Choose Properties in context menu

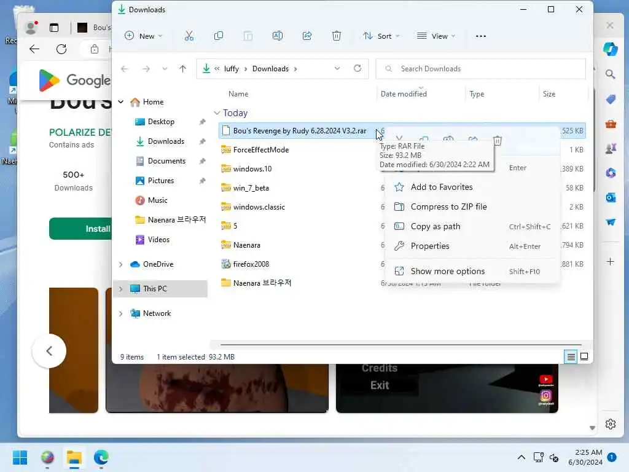pyautogui.click(x=472, y=246)
